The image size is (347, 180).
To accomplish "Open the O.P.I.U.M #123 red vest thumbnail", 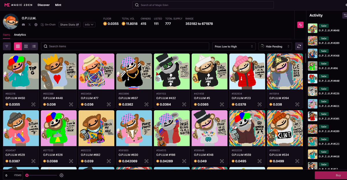I will [247, 71].
